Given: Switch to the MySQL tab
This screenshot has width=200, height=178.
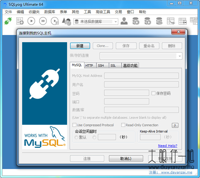Looking at the screenshot, I should (x=77, y=65).
